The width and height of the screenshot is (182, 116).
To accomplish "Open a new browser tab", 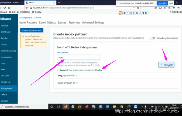I will pyautogui.click(x=59, y=2).
